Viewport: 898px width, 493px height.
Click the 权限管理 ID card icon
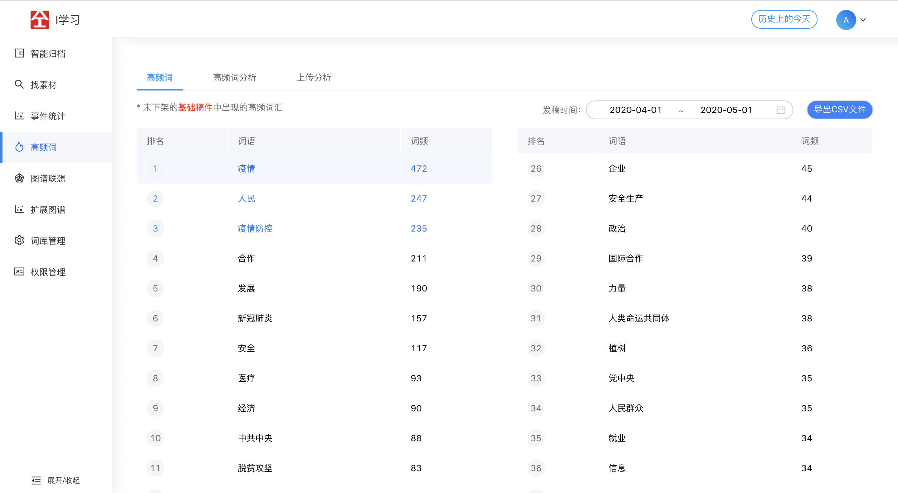tap(19, 271)
